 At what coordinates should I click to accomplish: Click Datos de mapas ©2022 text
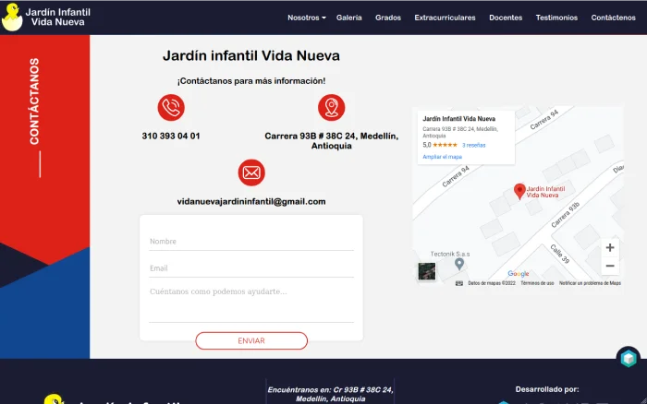click(492, 283)
